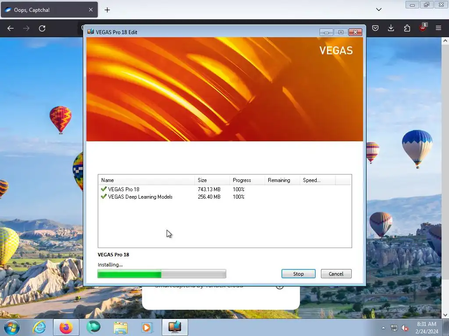Launch Internet Explorer from the taskbar

[x=39, y=327]
